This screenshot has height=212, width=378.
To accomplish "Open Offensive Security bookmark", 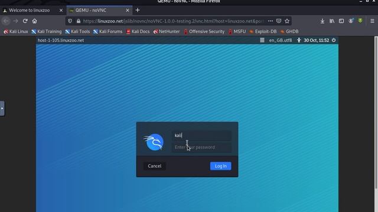I will pos(204,31).
